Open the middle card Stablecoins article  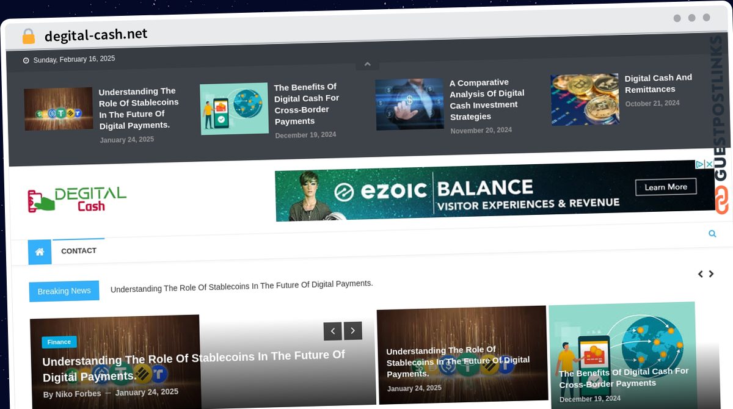[458, 361]
